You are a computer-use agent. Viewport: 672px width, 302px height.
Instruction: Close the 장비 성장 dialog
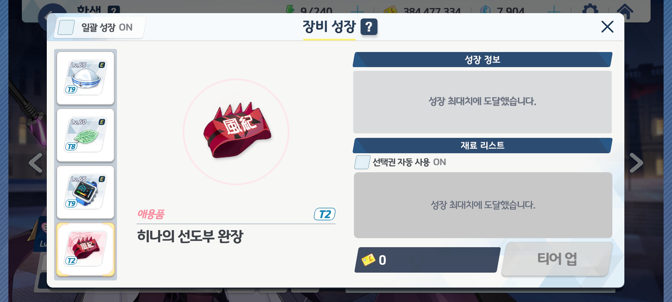[x=607, y=27]
